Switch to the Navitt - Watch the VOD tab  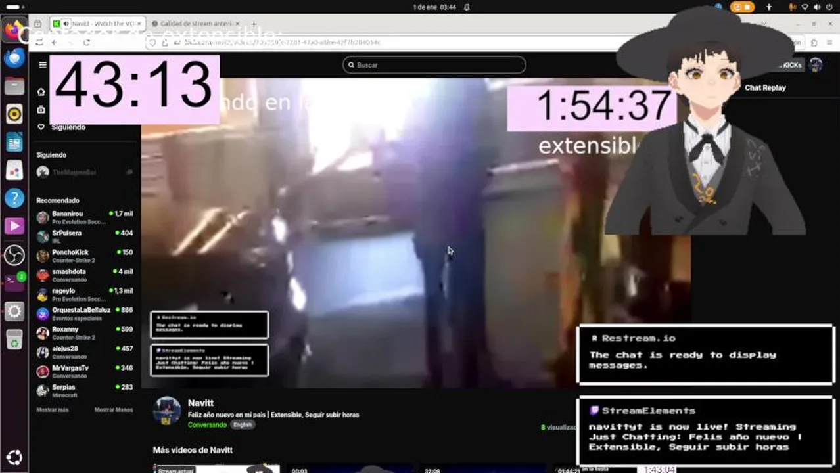(97, 24)
